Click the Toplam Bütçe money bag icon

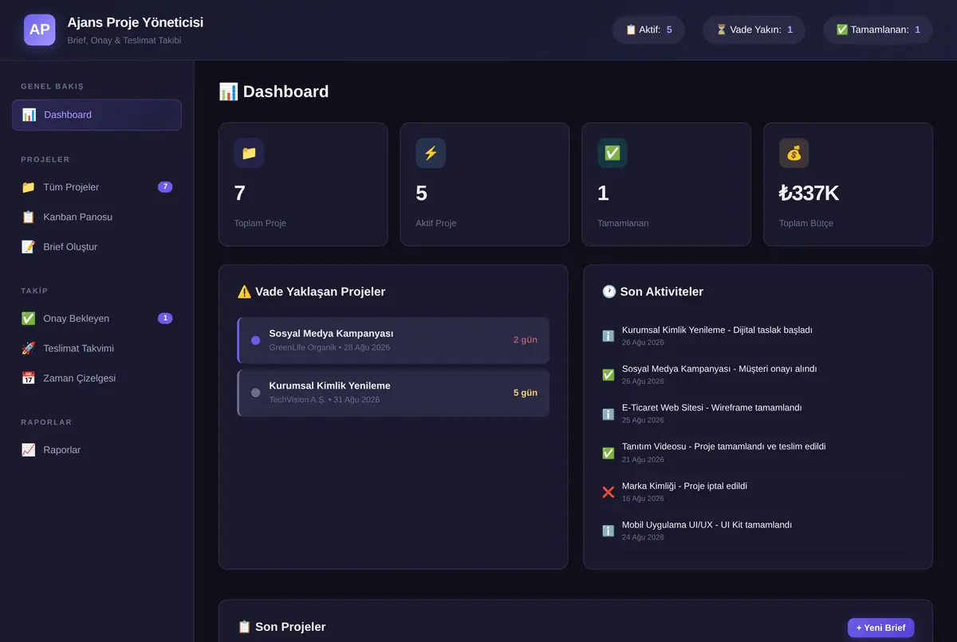click(x=794, y=153)
